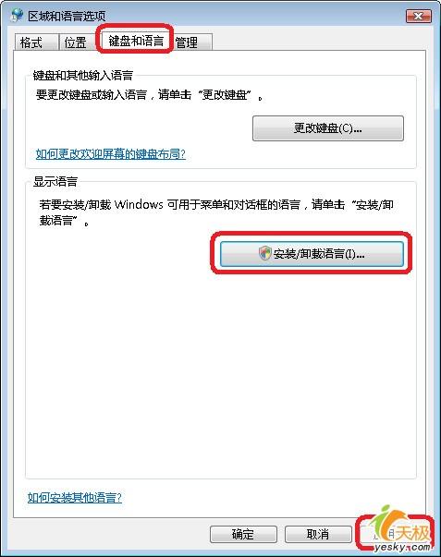Open the 如何安装其他语言 help link
441x557 pixels.
pos(75,497)
